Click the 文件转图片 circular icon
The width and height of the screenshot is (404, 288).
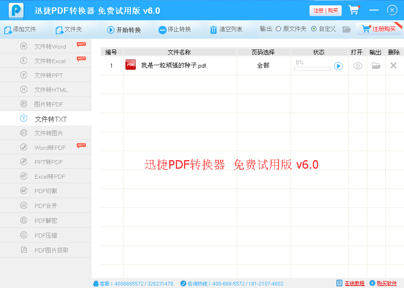[x=24, y=133]
